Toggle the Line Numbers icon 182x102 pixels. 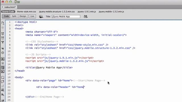3,59
